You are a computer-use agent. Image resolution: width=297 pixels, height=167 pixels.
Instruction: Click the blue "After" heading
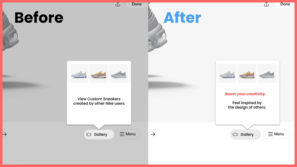tap(182, 18)
